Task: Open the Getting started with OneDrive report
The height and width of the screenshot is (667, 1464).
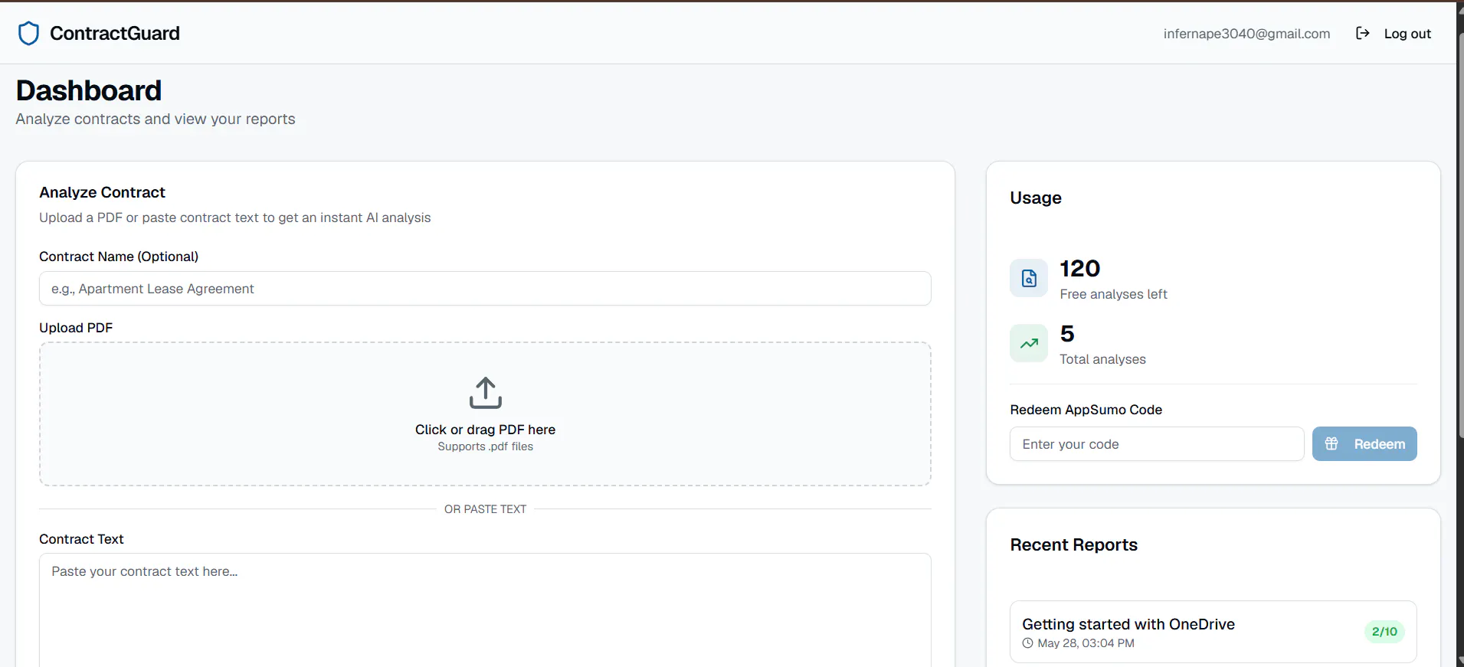Action: coord(1213,632)
